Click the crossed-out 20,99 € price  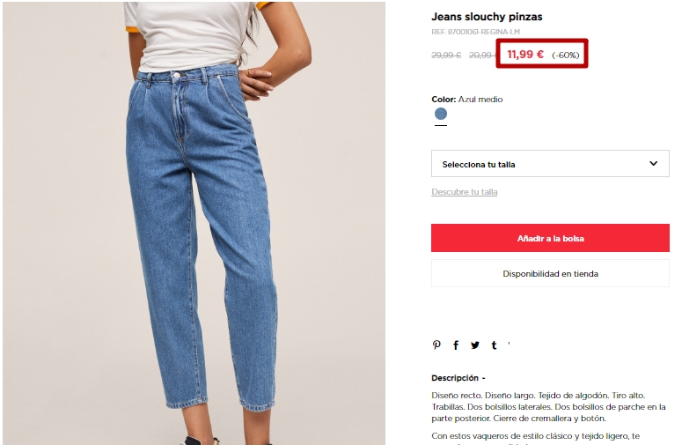point(482,56)
